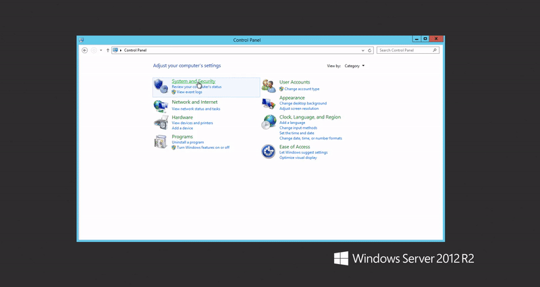This screenshot has width=540, height=287.
Task: Click Change desktop background
Action: [x=303, y=104]
